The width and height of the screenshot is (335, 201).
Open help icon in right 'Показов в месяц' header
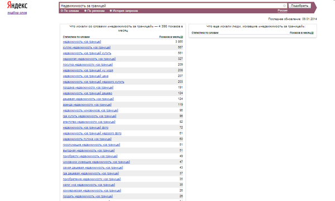pyautogui.click(x=312, y=33)
